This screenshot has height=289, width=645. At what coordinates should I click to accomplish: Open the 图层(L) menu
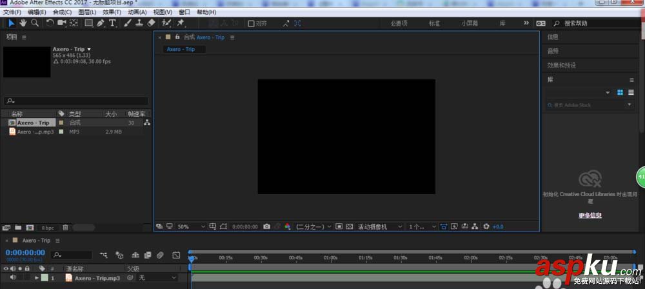click(x=87, y=12)
